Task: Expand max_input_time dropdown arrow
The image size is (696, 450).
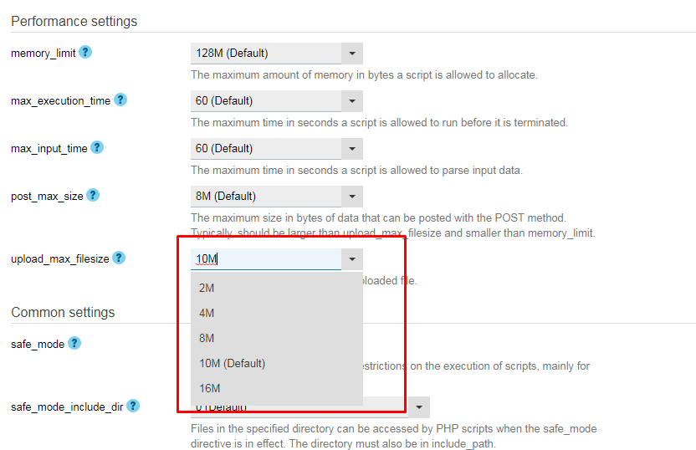Action: (352, 149)
